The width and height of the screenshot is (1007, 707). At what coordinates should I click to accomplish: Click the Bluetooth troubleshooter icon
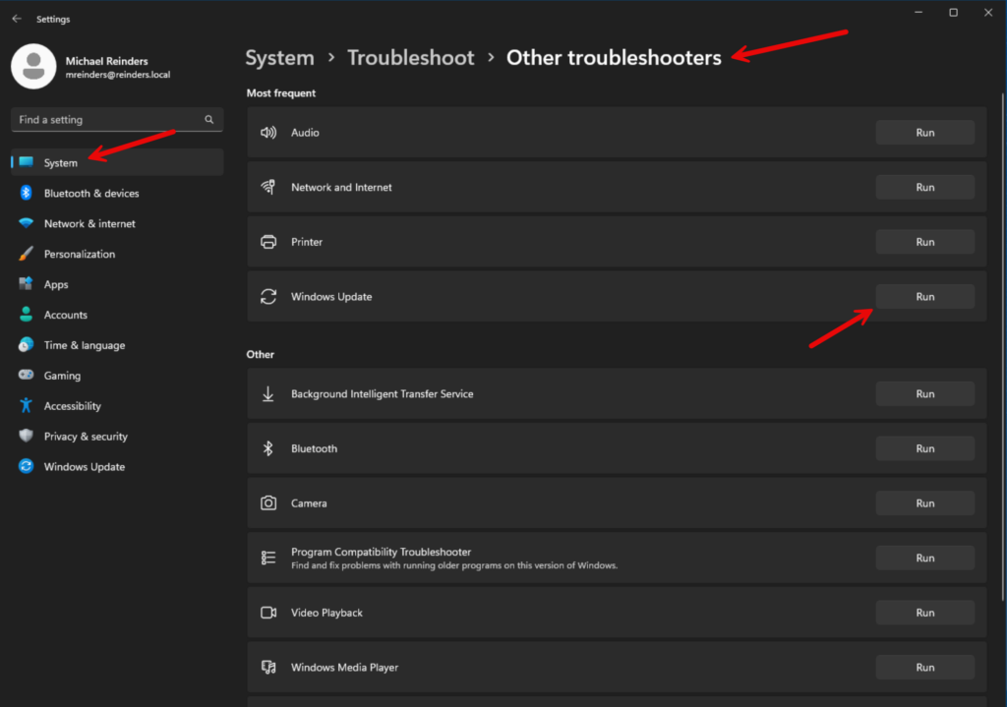[268, 448]
